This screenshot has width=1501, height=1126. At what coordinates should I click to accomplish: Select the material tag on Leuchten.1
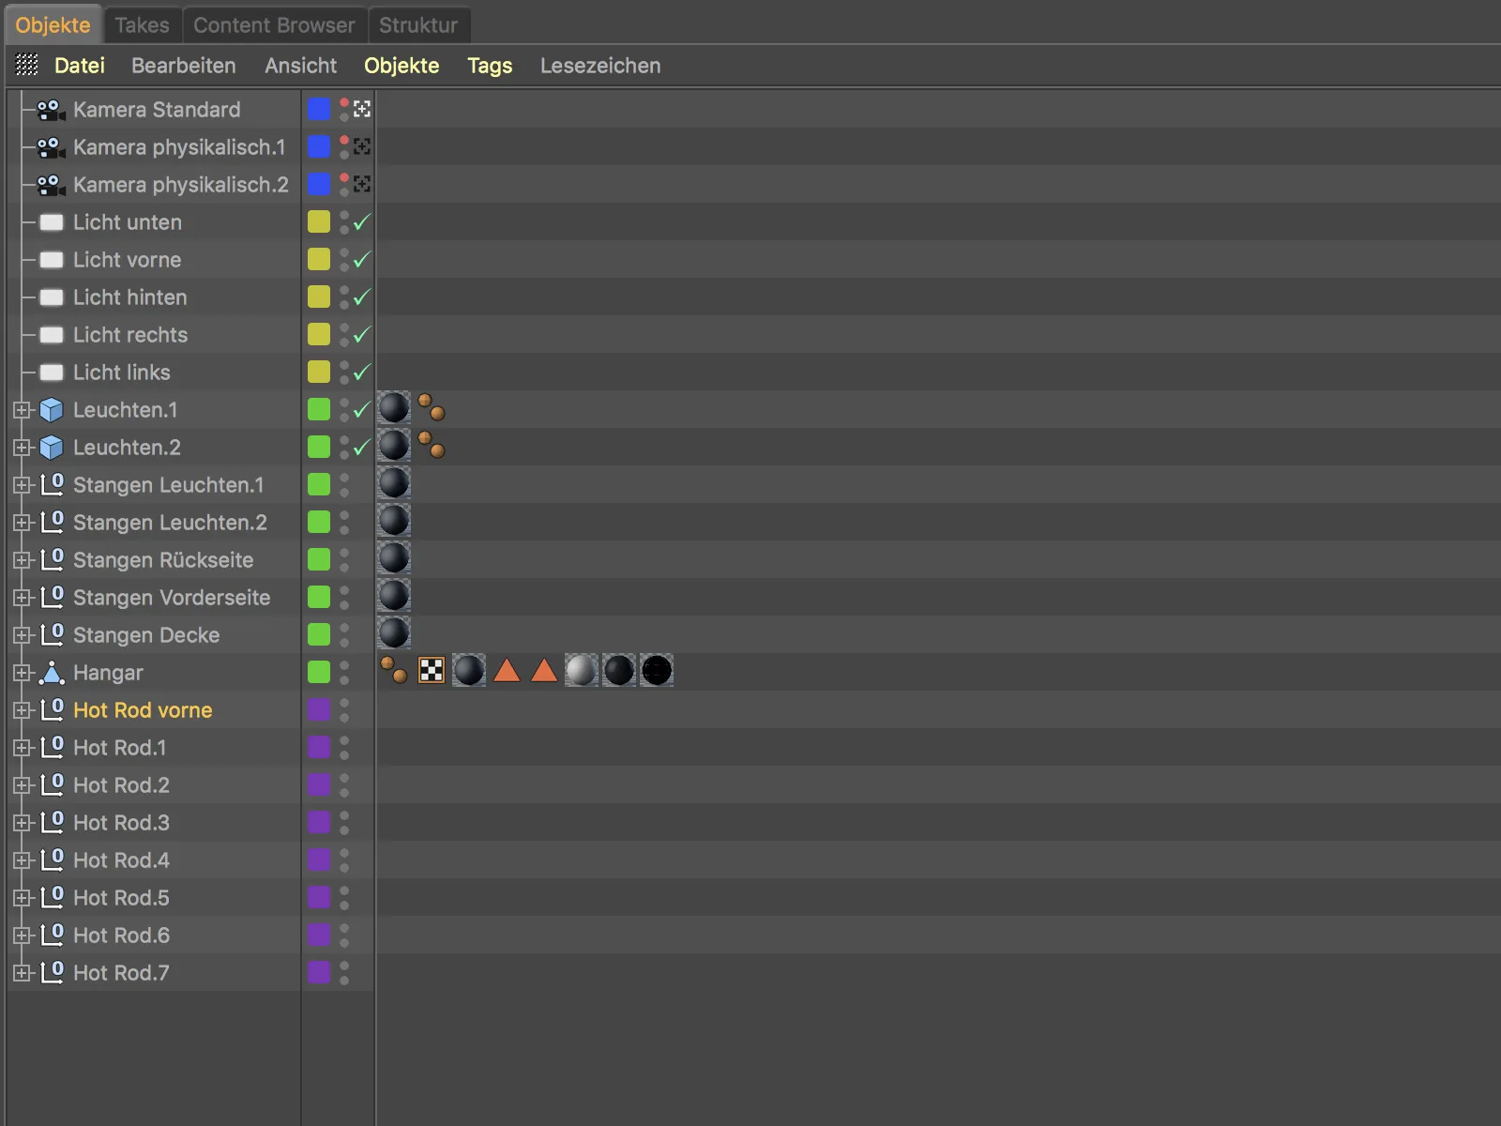(394, 408)
